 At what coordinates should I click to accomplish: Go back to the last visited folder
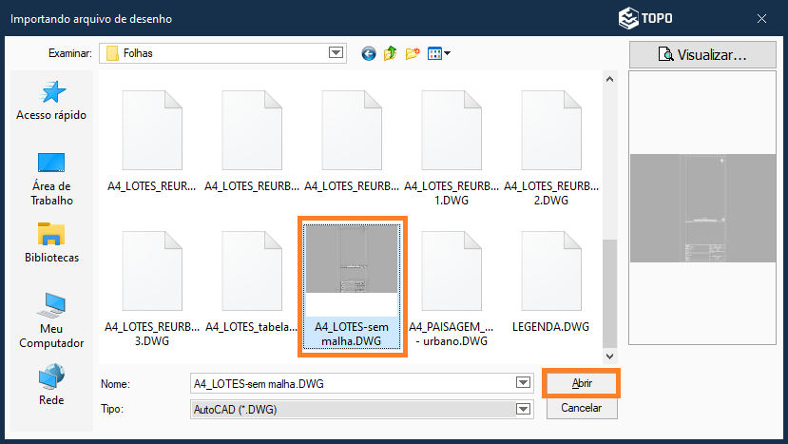point(369,53)
